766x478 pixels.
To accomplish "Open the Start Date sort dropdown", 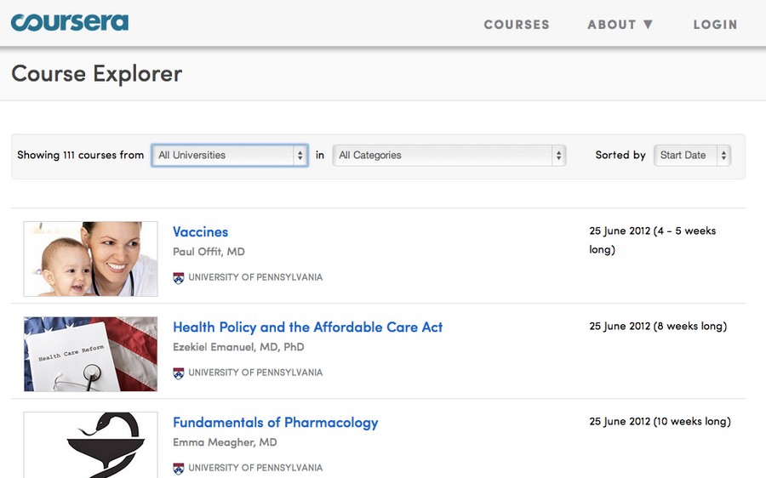I will (x=692, y=156).
